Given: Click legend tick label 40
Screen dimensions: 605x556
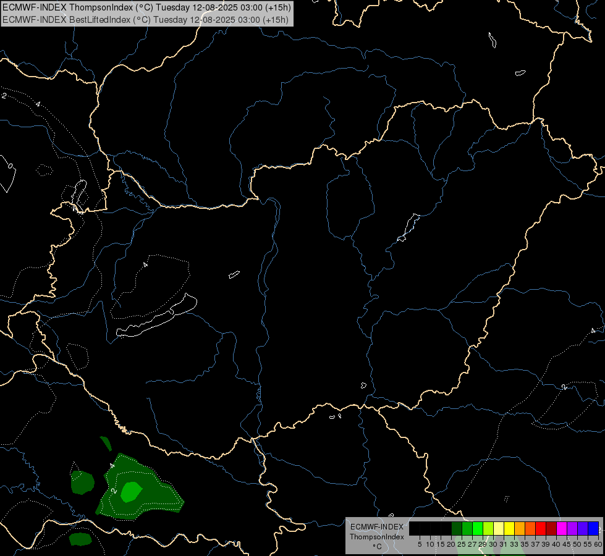Looking at the screenshot, I should tap(556, 544).
